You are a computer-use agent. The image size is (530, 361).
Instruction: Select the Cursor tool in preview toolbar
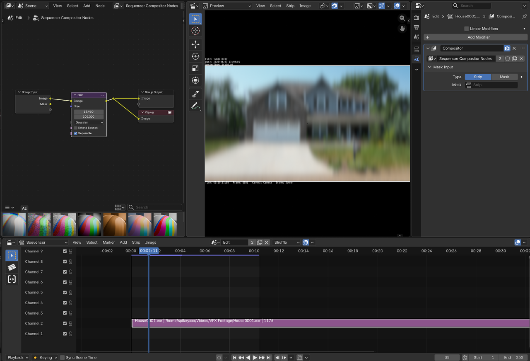[195, 31]
